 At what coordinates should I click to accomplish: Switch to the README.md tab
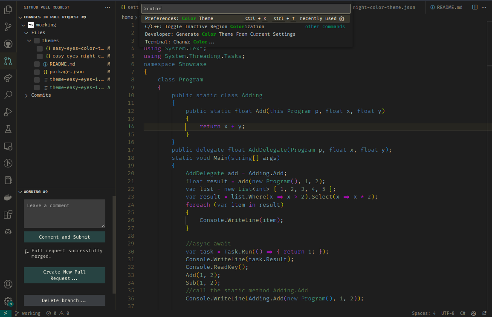(x=446, y=7)
